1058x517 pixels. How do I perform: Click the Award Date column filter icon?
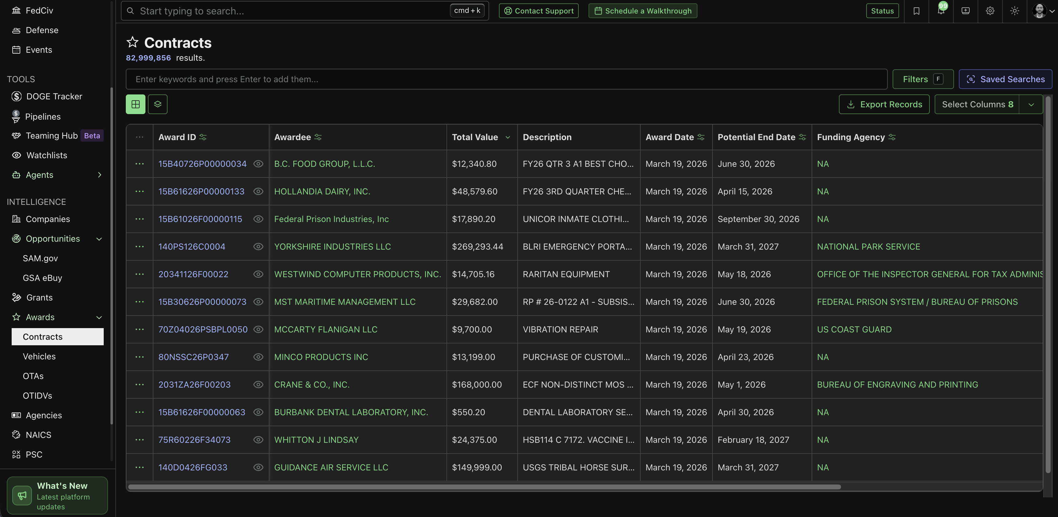click(x=701, y=137)
